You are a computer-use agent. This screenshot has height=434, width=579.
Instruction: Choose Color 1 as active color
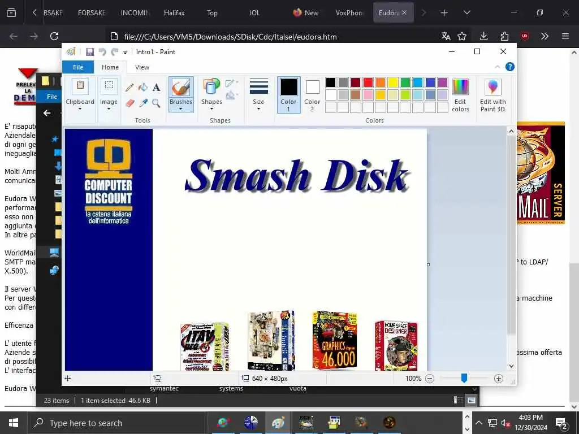(x=288, y=95)
